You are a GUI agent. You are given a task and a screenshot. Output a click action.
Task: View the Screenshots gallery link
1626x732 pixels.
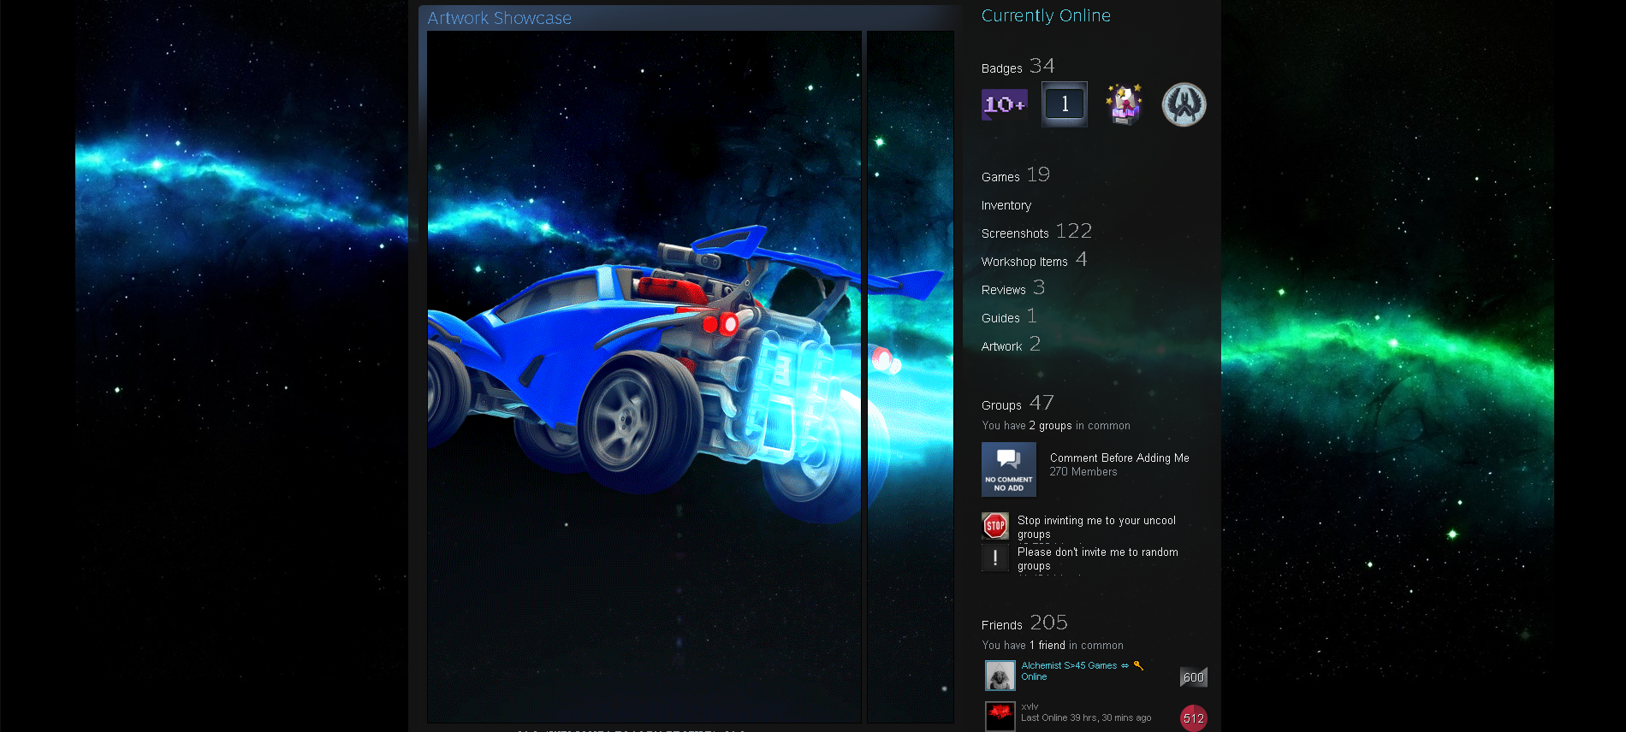[1015, 233]
